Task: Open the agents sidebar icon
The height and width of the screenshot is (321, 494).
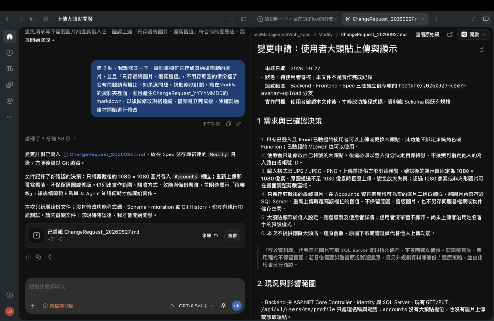Action: 10,85
